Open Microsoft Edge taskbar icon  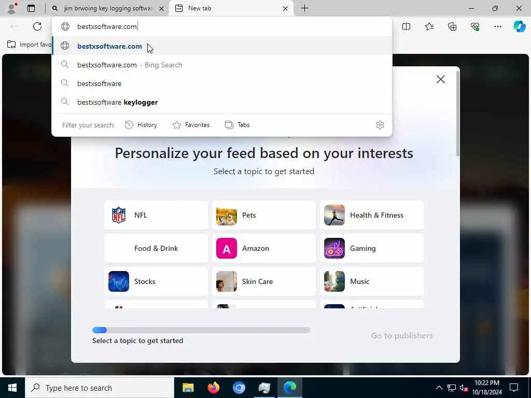click(289, 388)
